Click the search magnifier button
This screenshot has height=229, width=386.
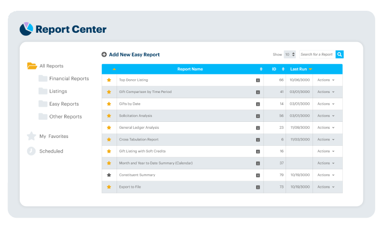[x=339, y=54]
